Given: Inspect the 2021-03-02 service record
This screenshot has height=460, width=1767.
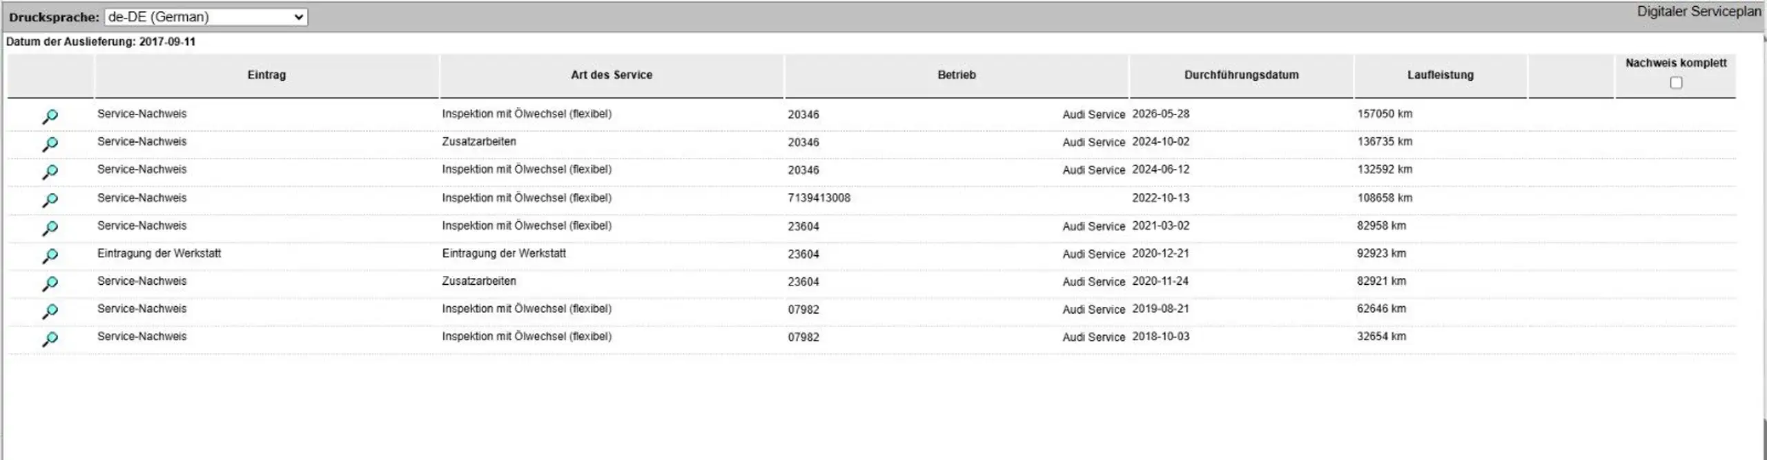Looking at the screenshot, I should coord(50,228).
